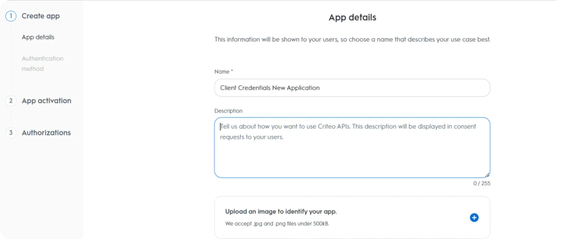Viewport: 564px width, 239px height.
Task: Select the text Client Credentials New Application
Action: point(269,87)
